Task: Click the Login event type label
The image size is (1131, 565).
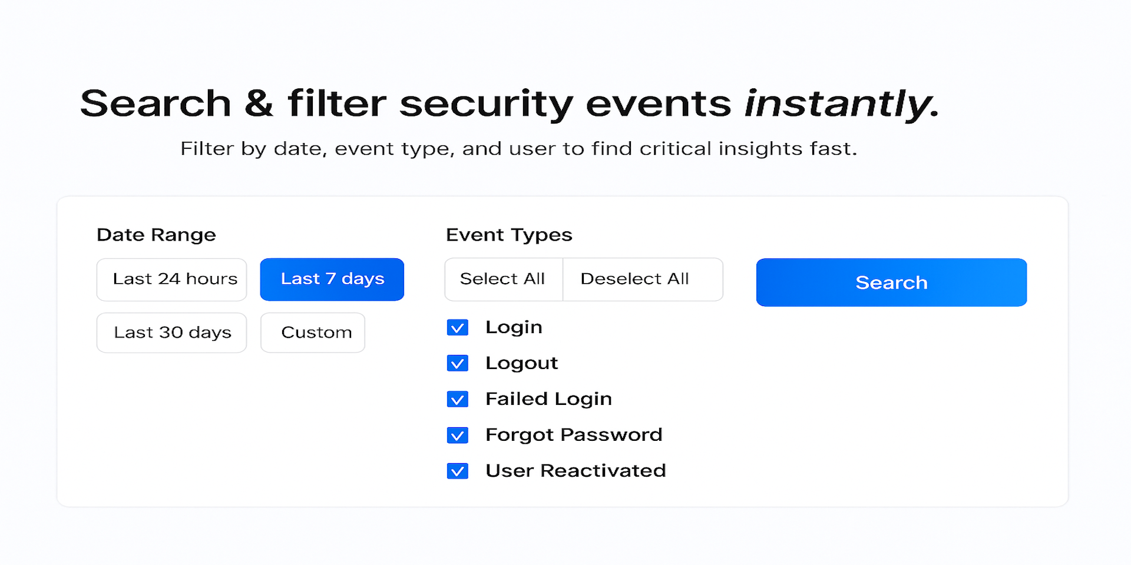Action: [513, 327]
